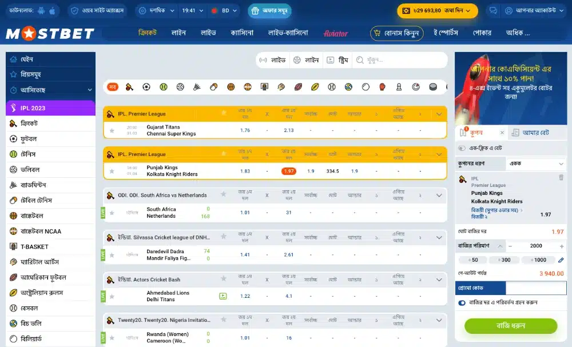Open the coupon type dropdown showing 'একক'
The width and height of the screenshot is (572, 347).
(536, 163)
